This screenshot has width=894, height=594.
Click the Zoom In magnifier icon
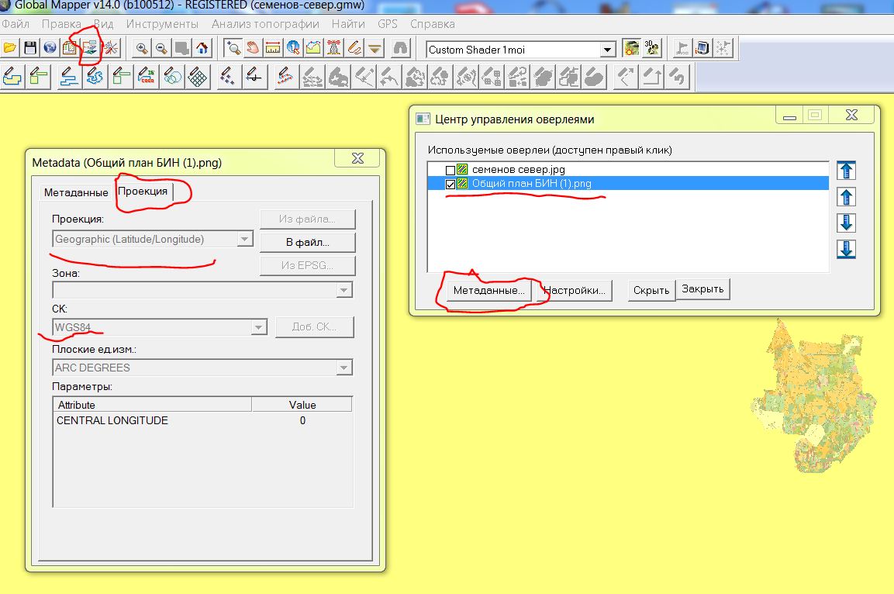(142, 49)
